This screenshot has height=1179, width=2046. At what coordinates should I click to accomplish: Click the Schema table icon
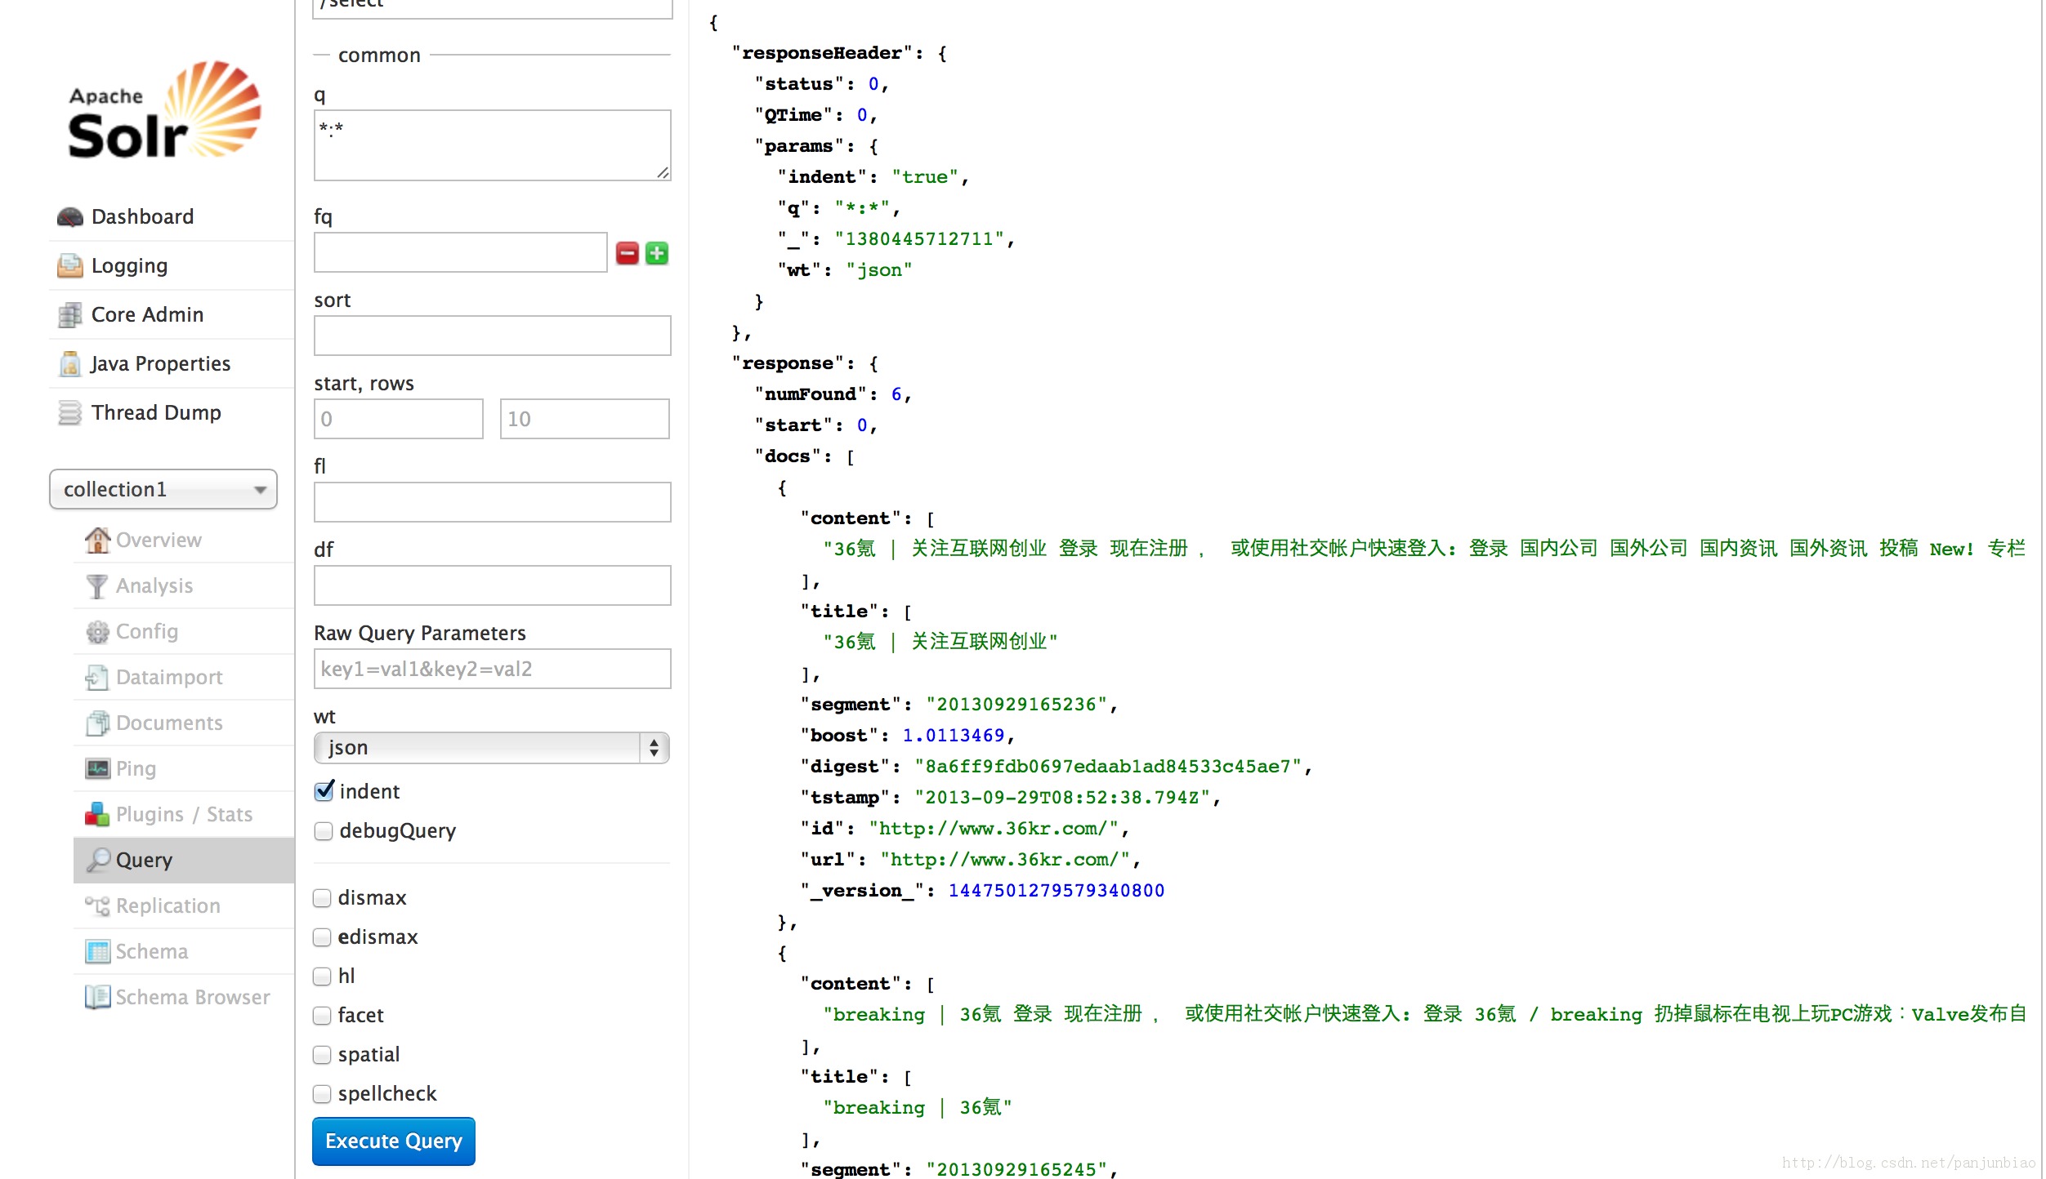pyautogui.click(x=97, y=951)
